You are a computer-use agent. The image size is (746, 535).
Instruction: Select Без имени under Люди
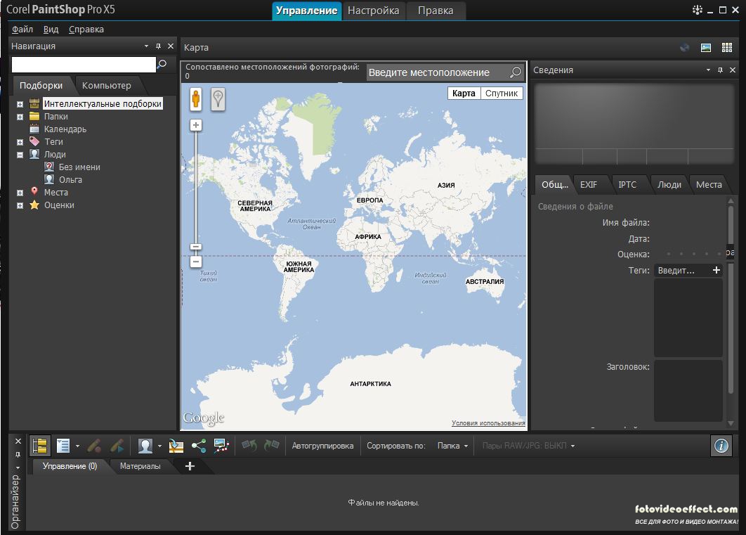coord(79,167)
